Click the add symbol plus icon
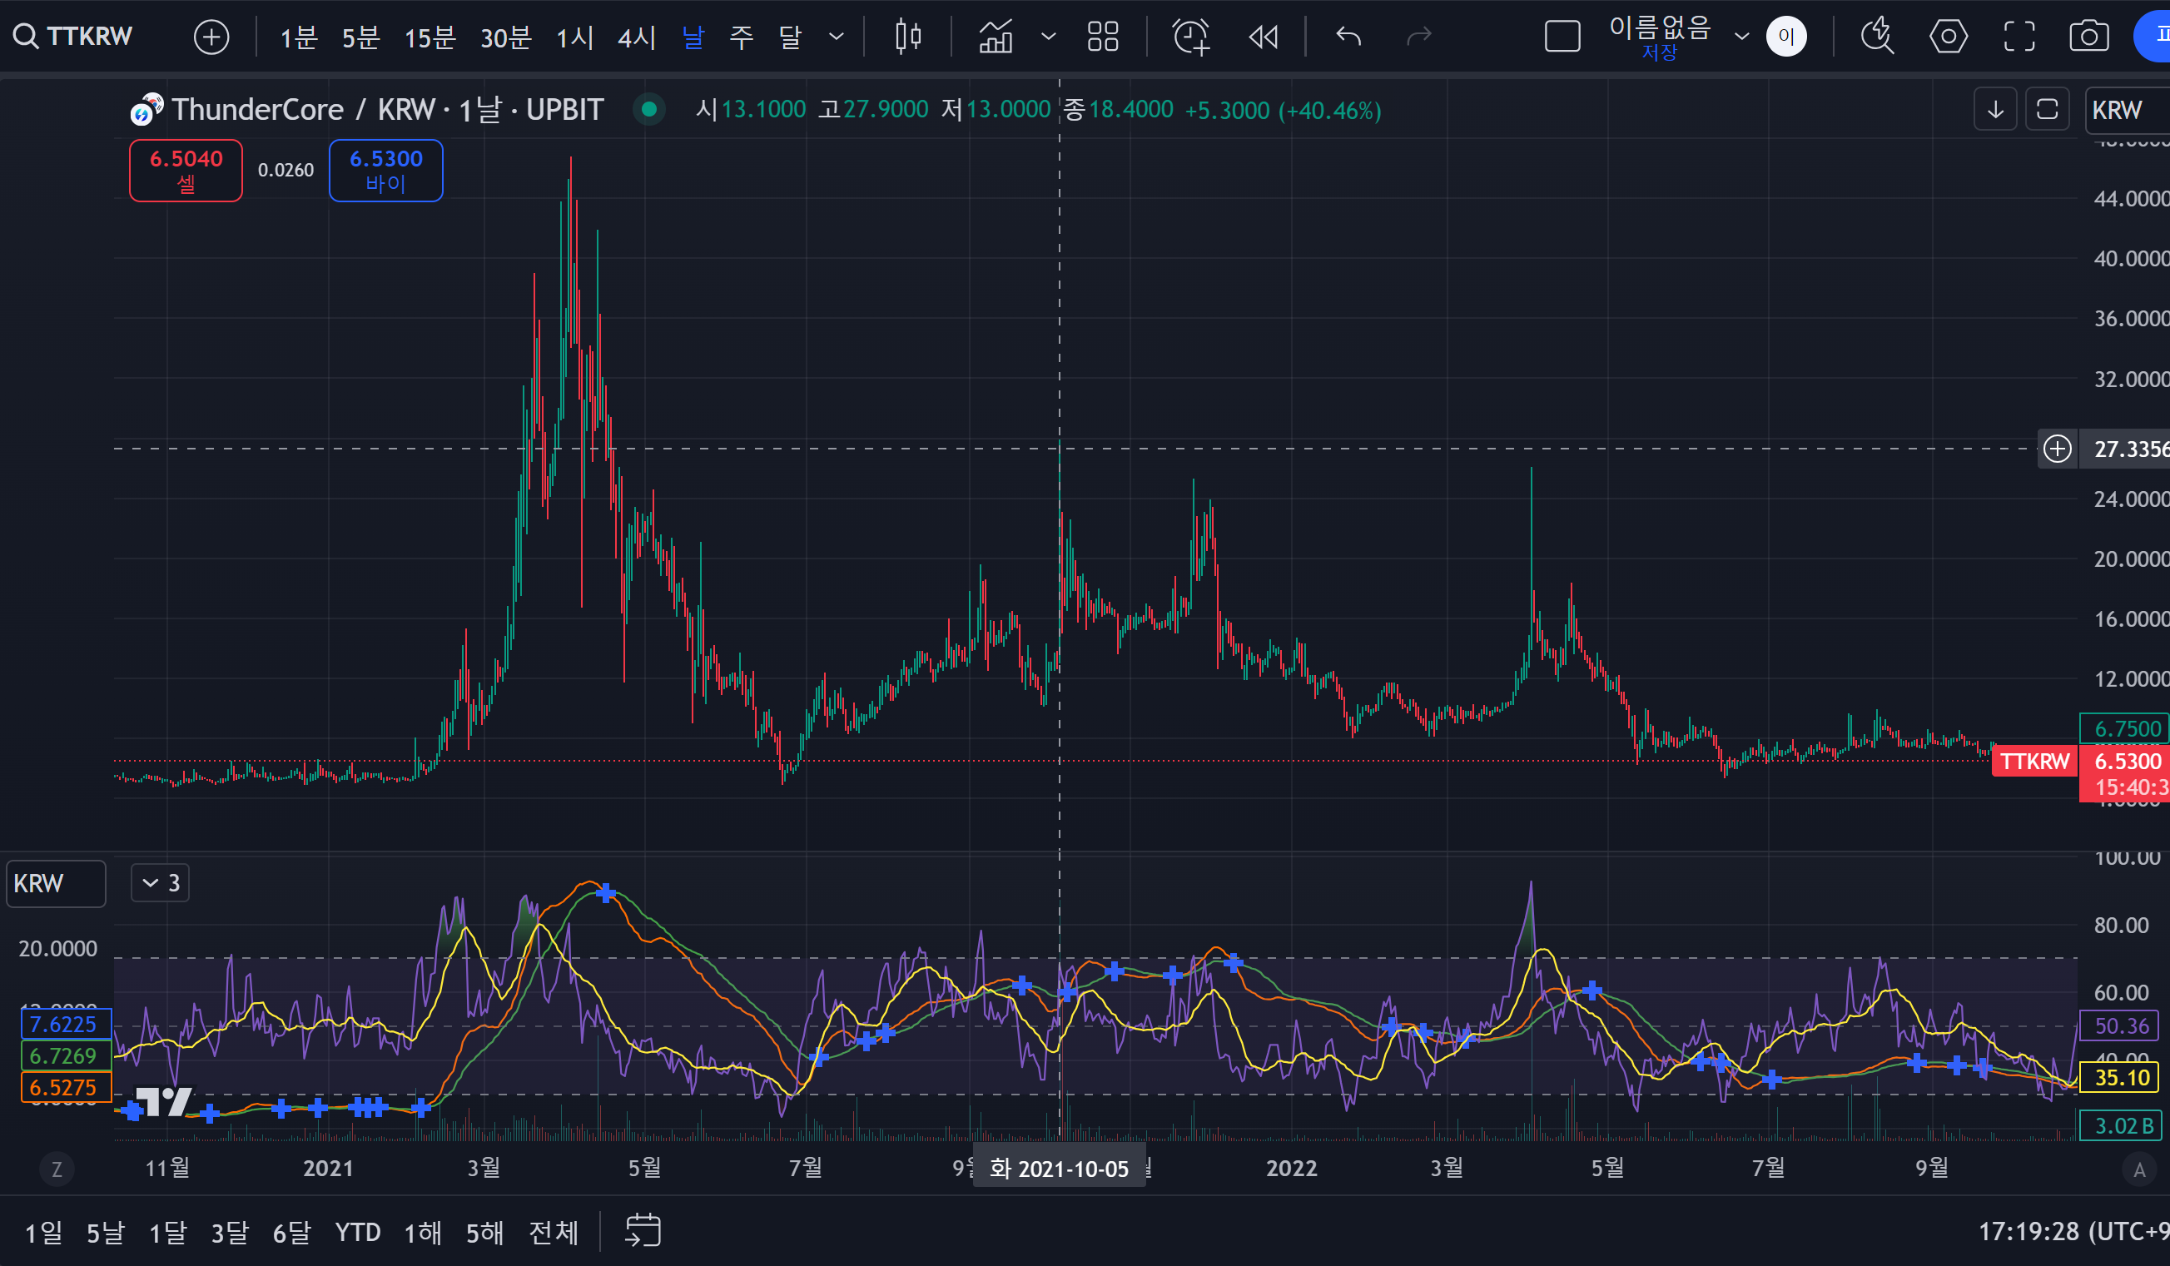2170x1266 pixels. (211, 37)
